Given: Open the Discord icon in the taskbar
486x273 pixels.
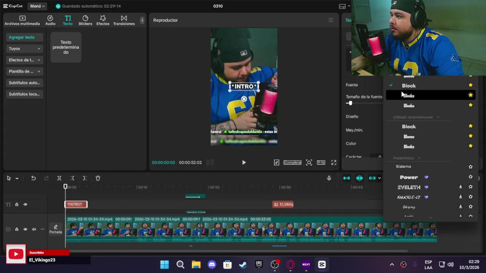Looking at the screenshot, I should click(212, 264).
